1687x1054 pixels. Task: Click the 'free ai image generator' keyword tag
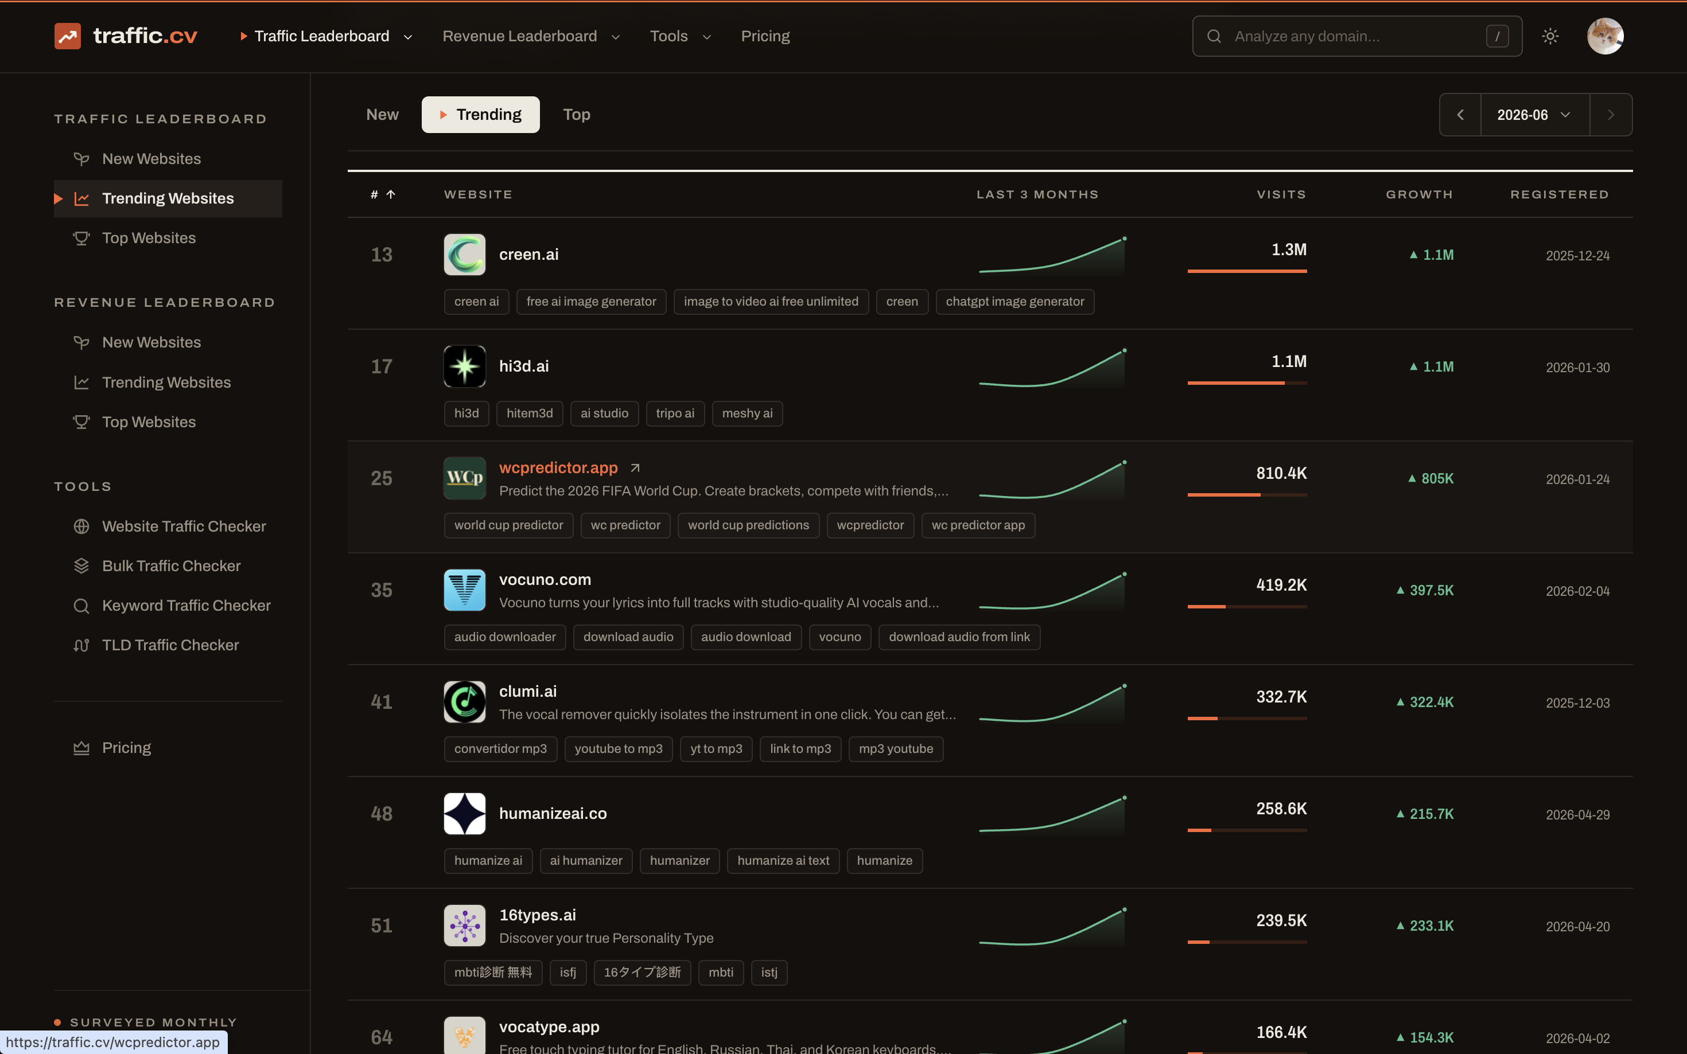(x=592, y=302)
